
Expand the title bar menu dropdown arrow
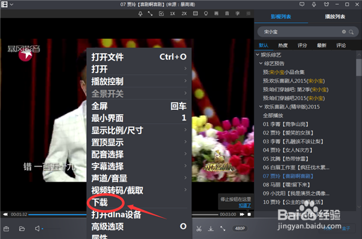coord(11,4)
